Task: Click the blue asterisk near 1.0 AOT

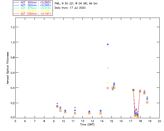Action: tap(108, 45)
